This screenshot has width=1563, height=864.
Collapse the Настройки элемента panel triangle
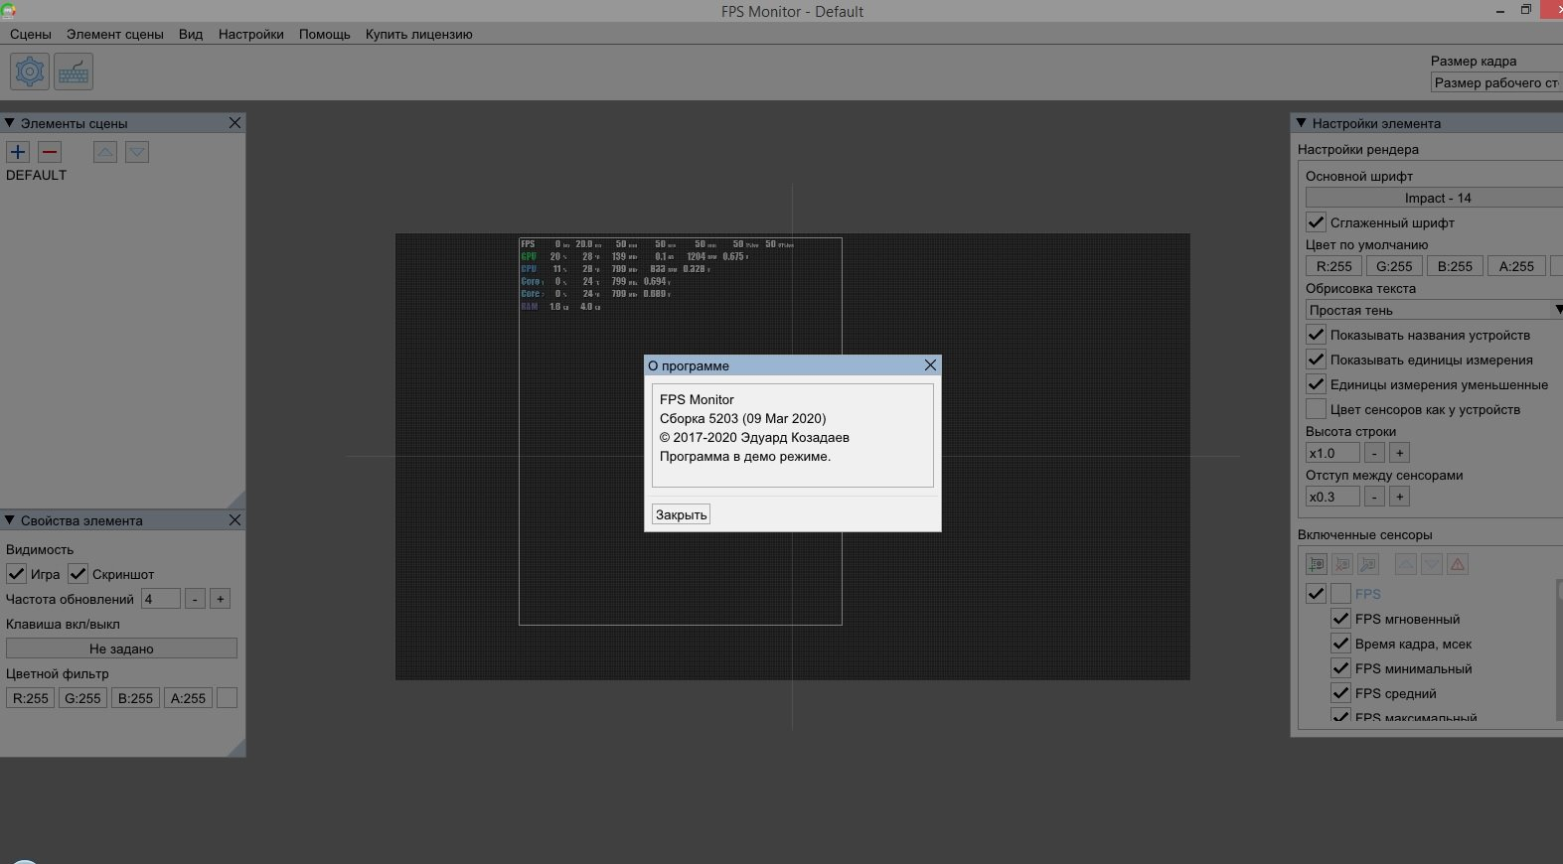[x=1301, y=123]
